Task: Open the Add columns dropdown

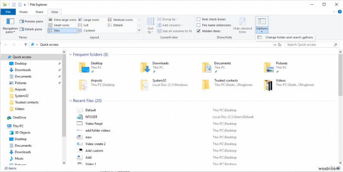Action: tap(170, 25)
